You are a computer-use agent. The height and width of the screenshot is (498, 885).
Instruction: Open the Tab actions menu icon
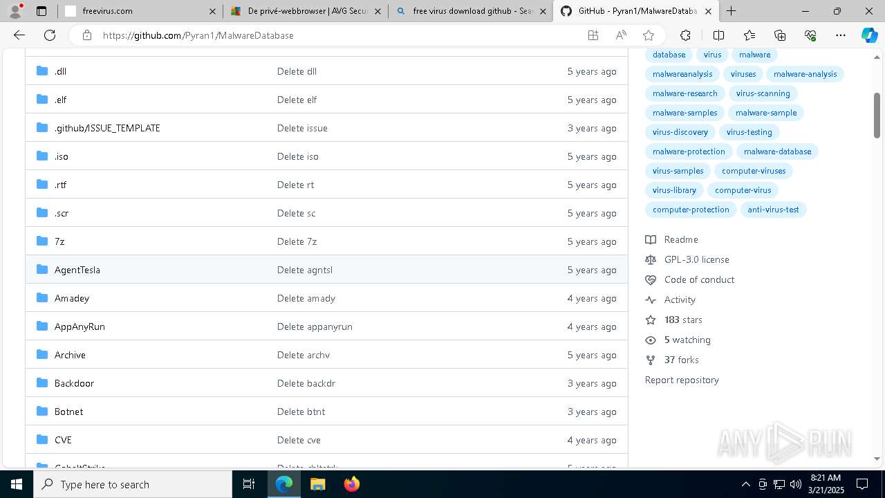41,11
